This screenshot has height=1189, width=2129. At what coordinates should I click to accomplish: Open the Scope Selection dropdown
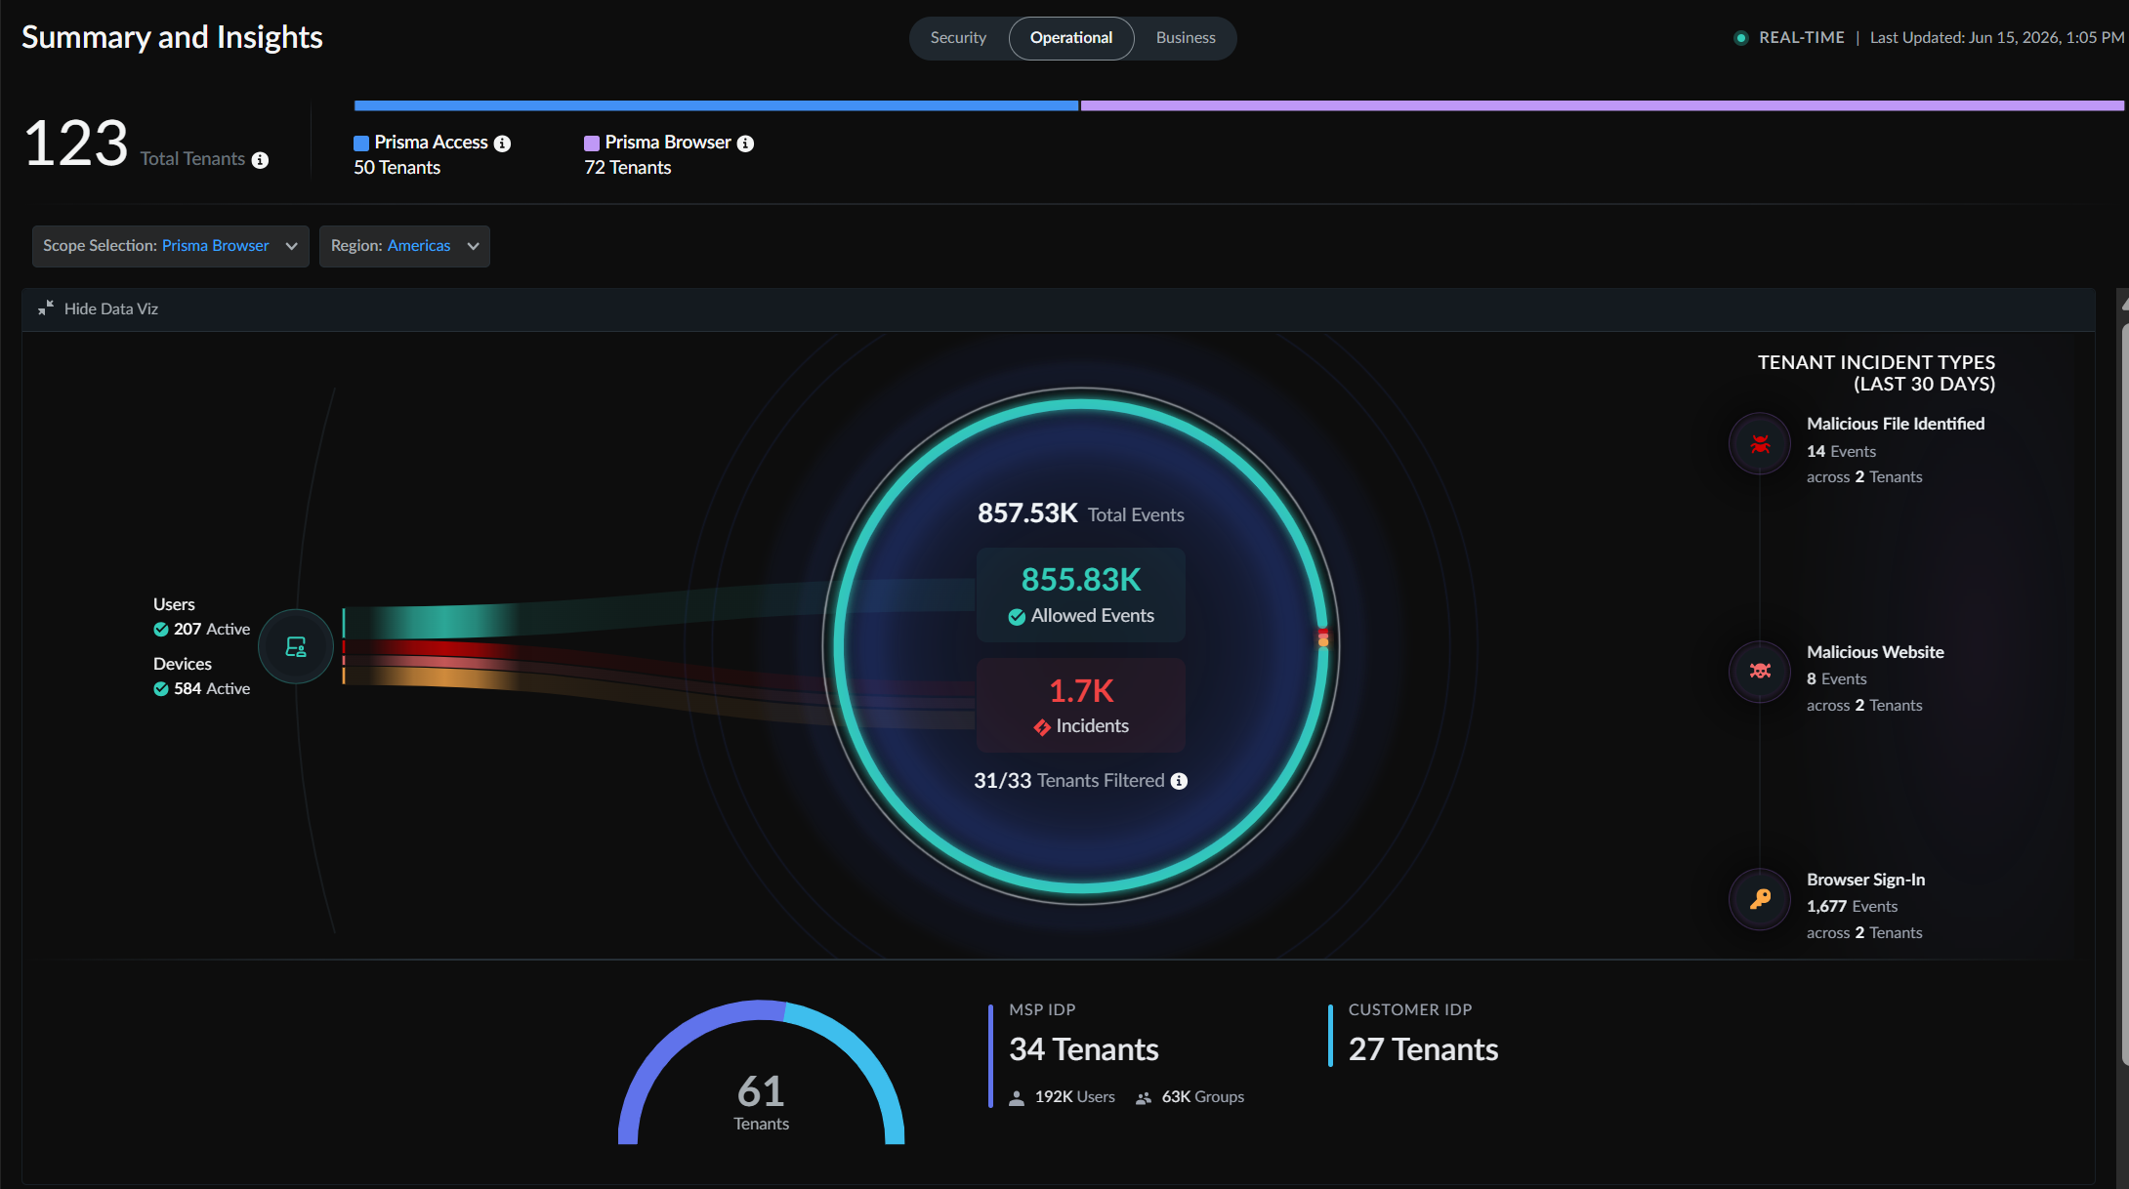pyautogui.click(x=171, y=246)
